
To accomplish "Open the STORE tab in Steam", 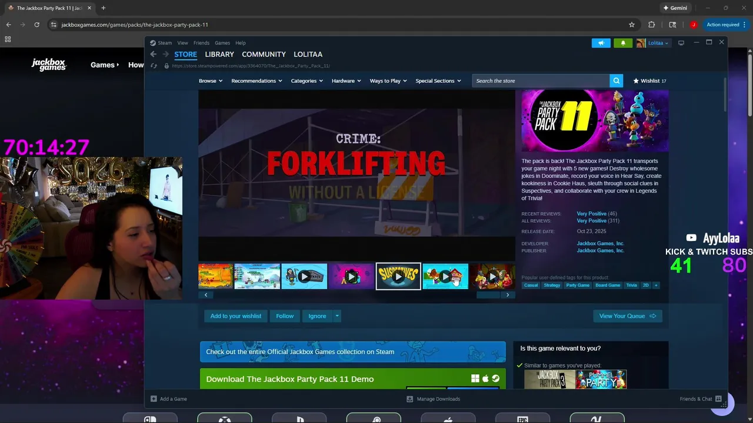I will pyautogui.click(x=185, y=54).
